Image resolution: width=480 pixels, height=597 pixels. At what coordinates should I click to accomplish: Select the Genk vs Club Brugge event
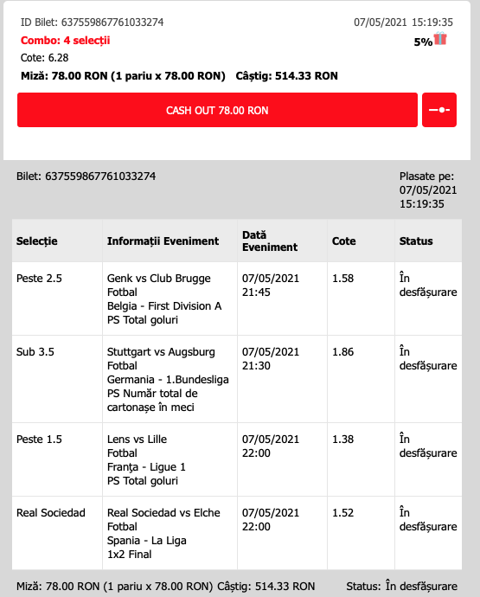point(159,279)
